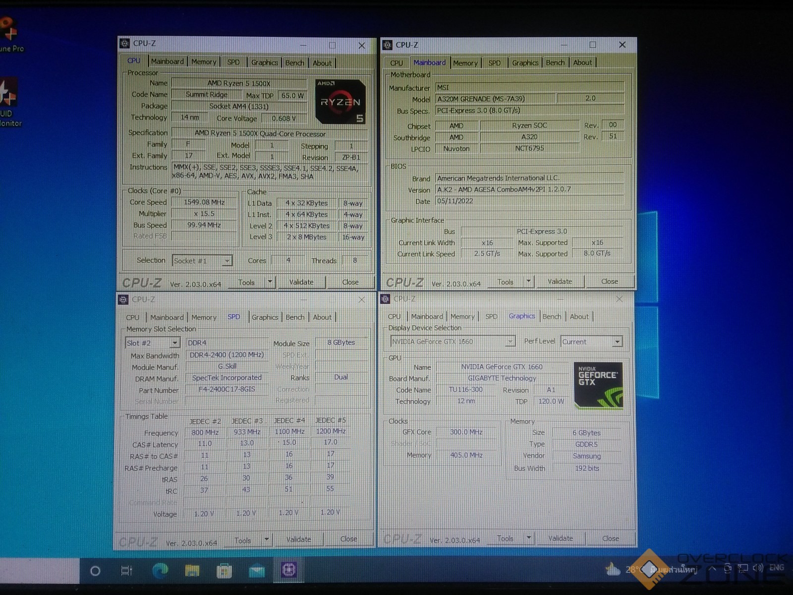Click the 'SpecTek Incorporated' DRAM manufacturer field

click(x=227, y=378)
